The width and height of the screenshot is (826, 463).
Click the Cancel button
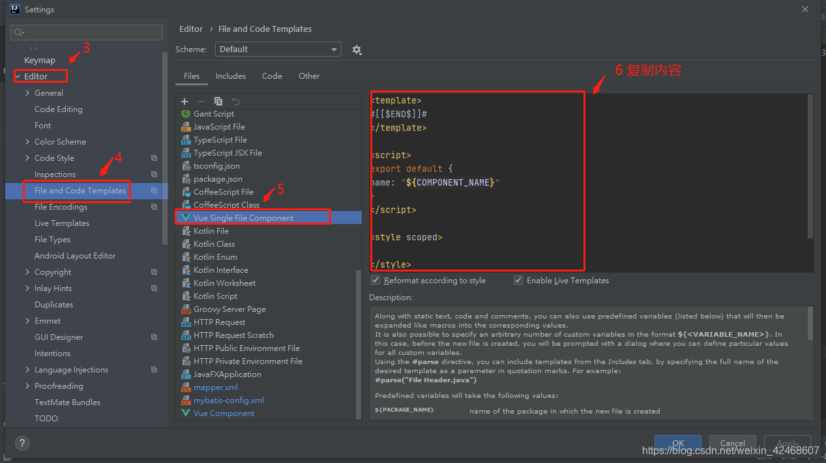click(732, 442)
